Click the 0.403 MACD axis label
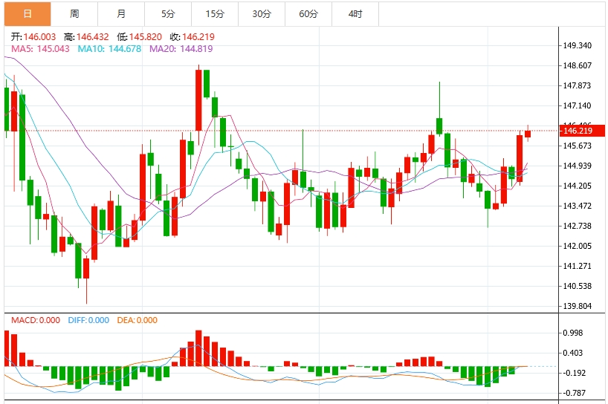The height and width of the screenshot is (404, 608). (x=573, y=353)
